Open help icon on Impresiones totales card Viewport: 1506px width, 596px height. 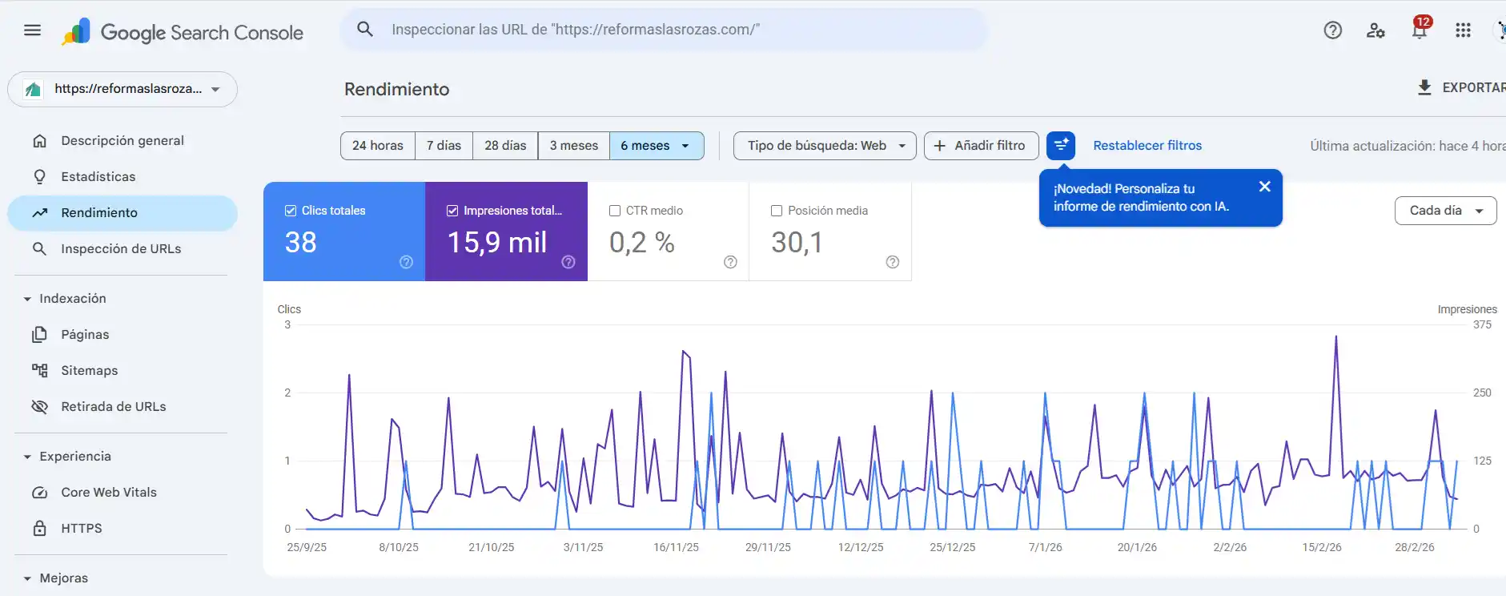point(568,262)
